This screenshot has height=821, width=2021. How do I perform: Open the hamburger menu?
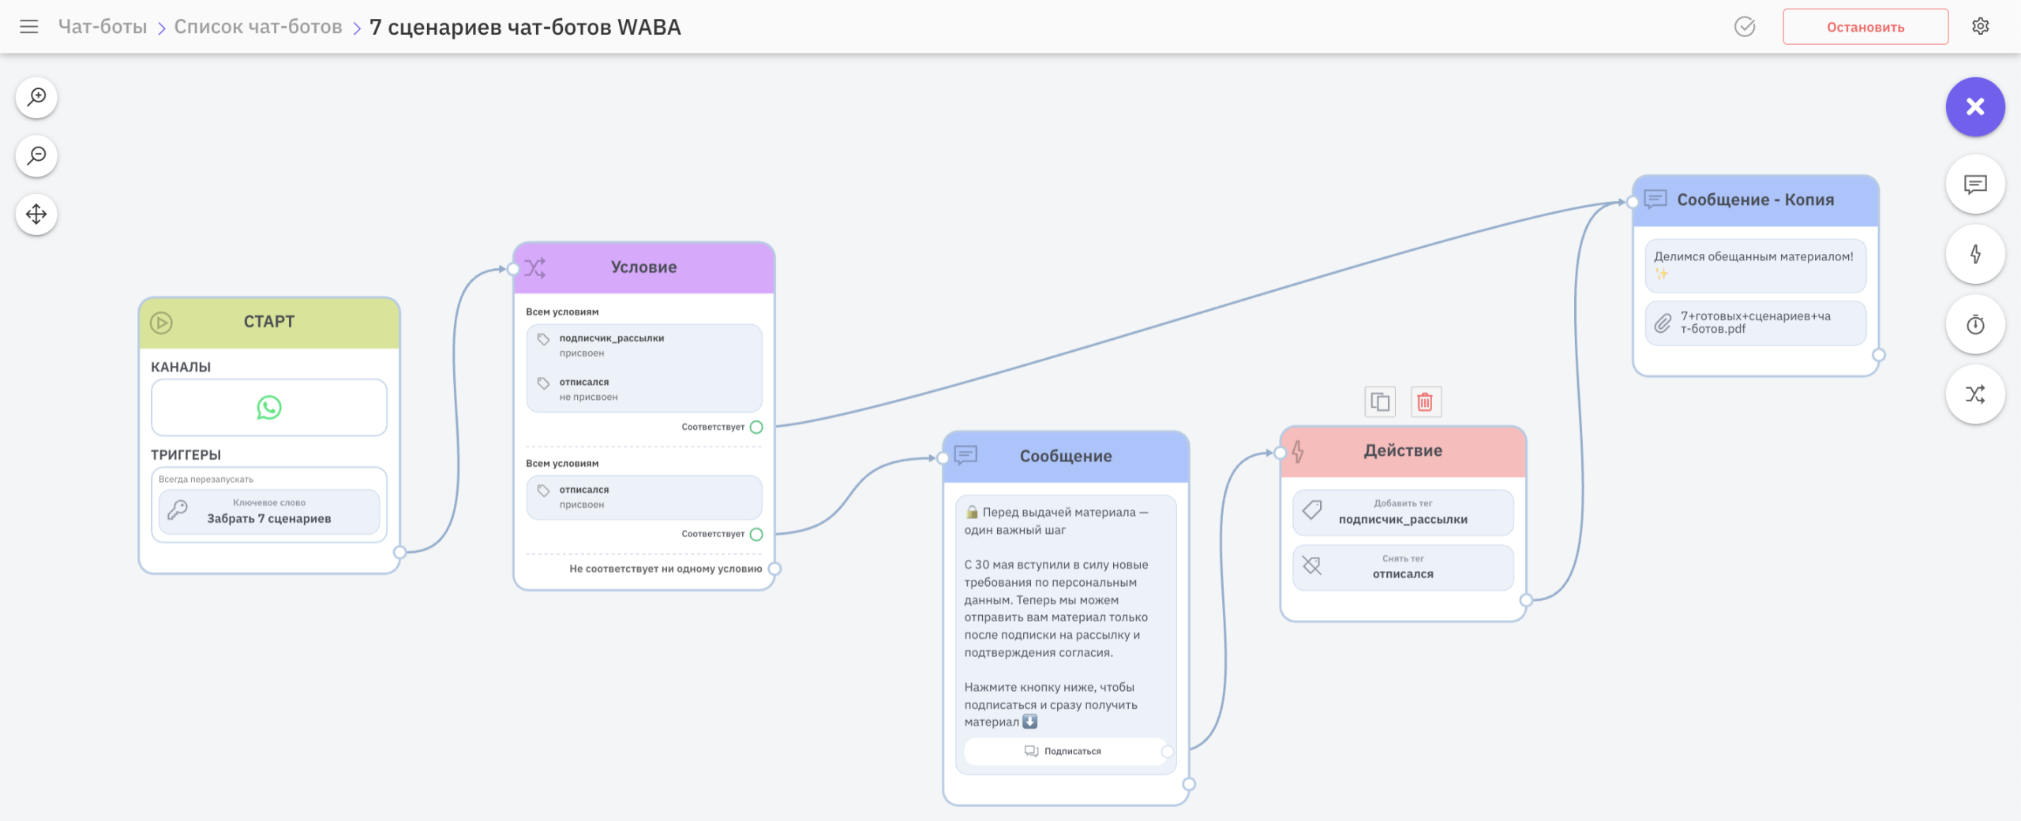pyautogui.click(x=29, y=27)
